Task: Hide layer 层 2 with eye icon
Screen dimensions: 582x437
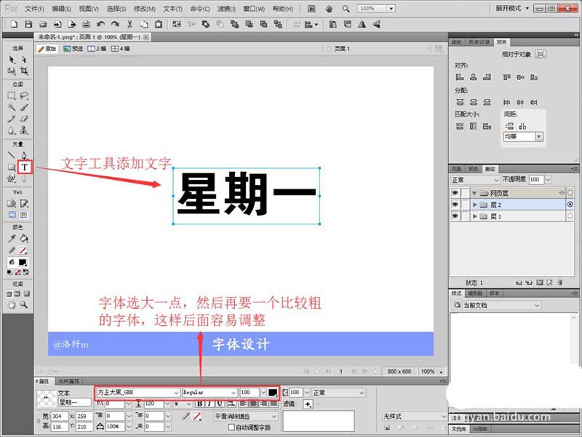Action: pyautogui.click(x=455, y=205)
